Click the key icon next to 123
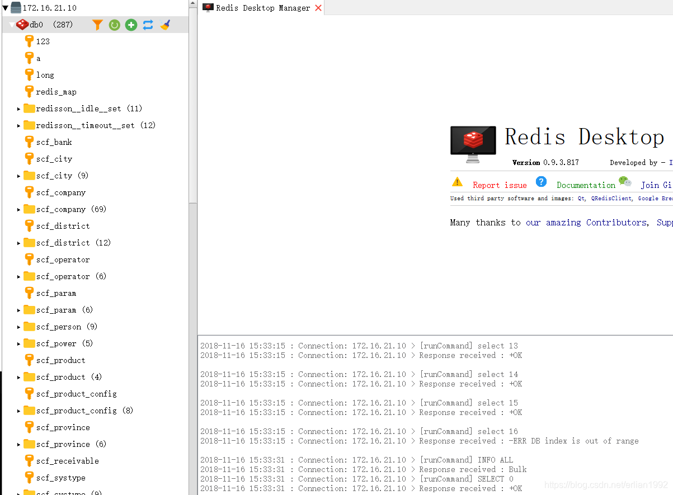 [x=29, y=41]
